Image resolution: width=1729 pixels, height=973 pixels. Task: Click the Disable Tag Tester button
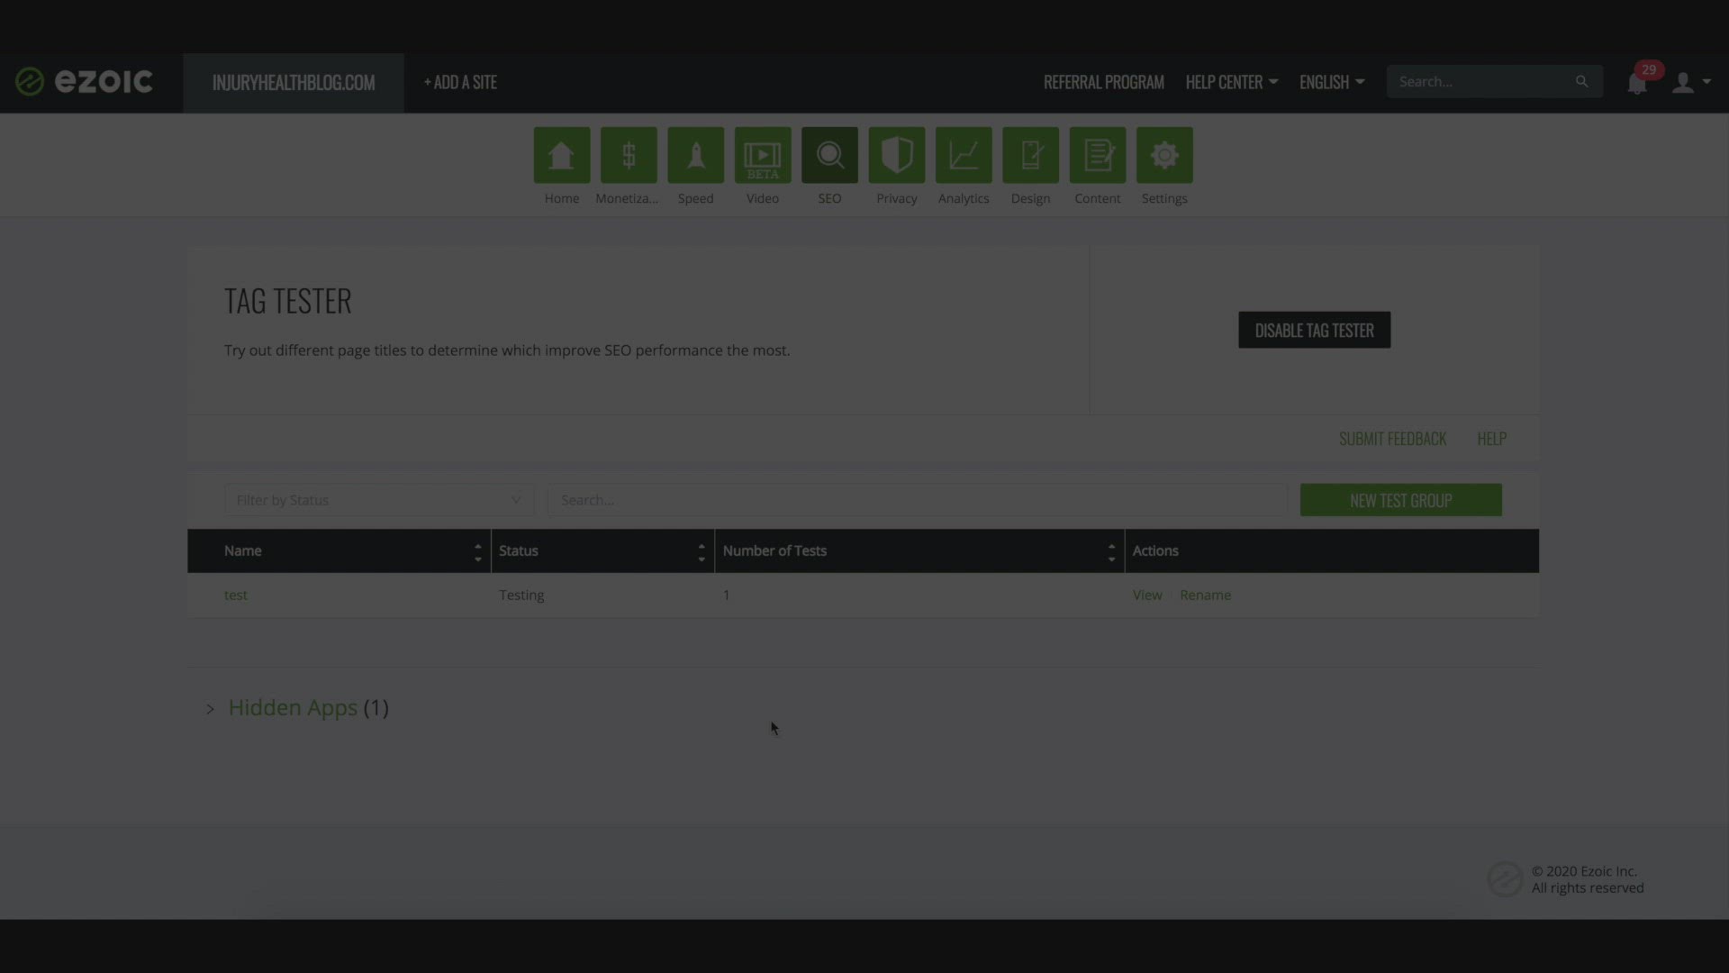(1314, 331)
